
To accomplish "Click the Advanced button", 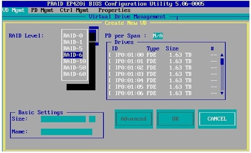I will tap(134, 119).
